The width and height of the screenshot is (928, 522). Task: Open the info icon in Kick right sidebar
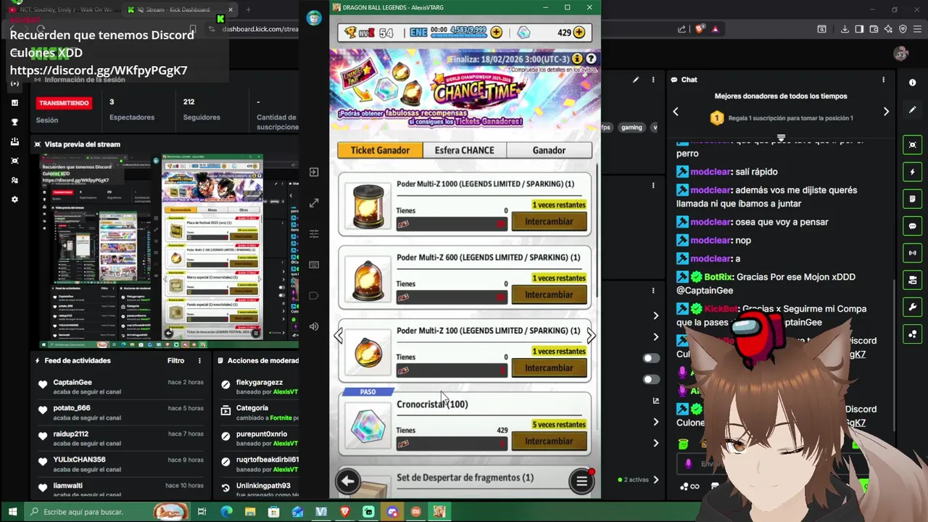(x=913, y=82)
